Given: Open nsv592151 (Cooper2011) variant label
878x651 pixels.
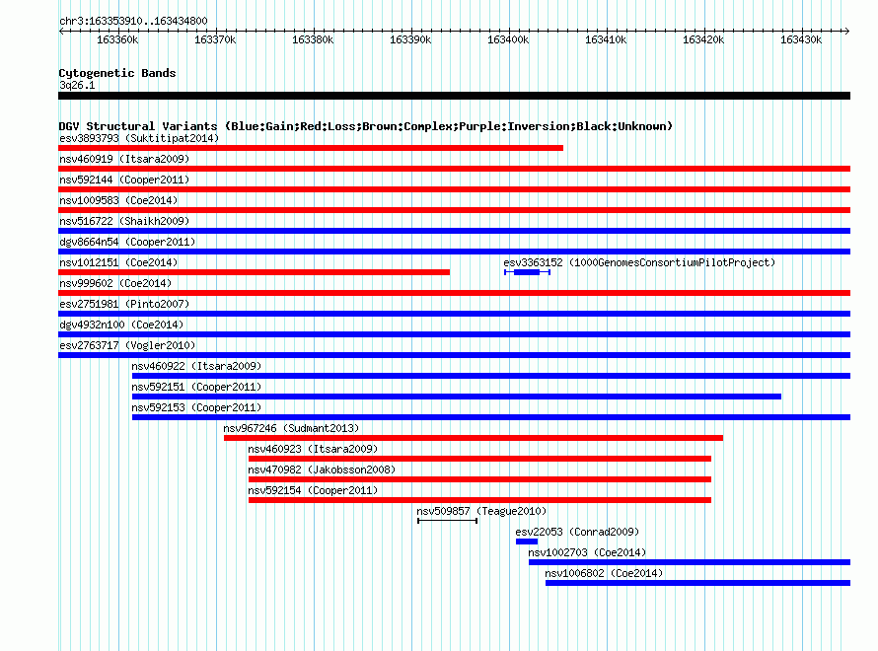Looking at the screenshot, I should [196, 387].
